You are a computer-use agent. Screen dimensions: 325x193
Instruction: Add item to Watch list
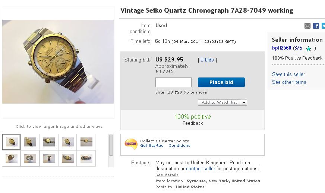pos(220,102)
